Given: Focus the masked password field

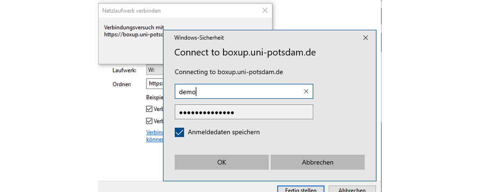Looking at the screenshot, I should click(244, 112).
